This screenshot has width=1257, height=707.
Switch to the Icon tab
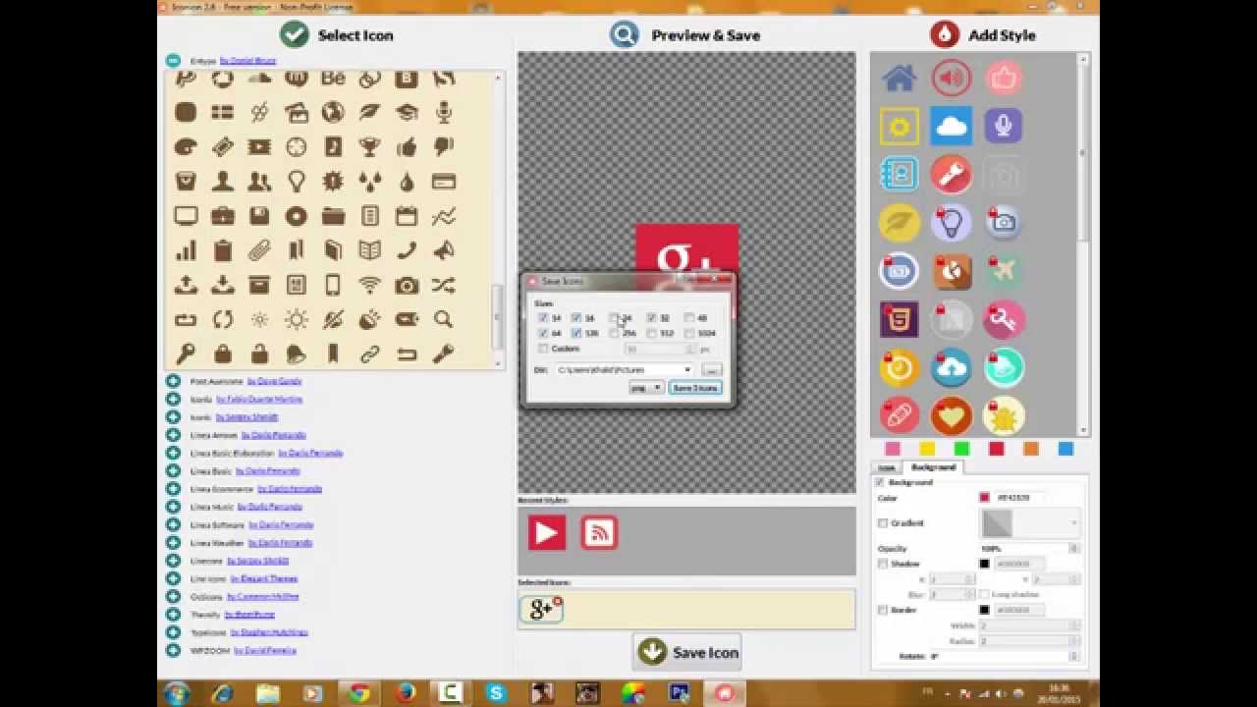pyautogui.click(x=887, y=467)
